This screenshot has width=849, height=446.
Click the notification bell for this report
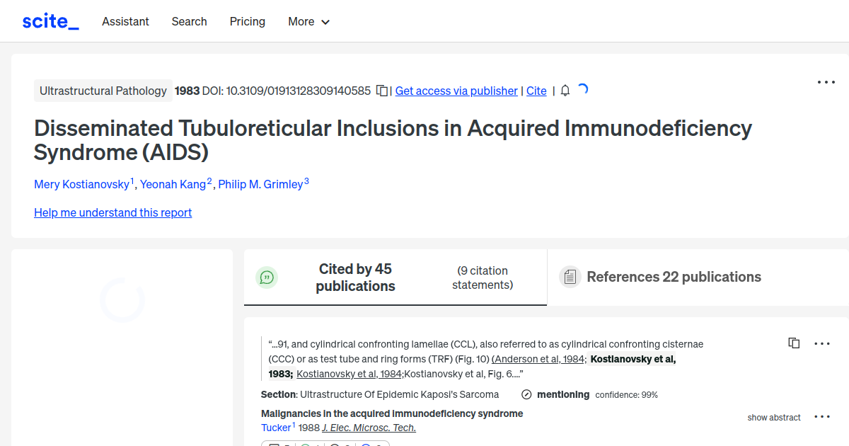tap(564, 91)
